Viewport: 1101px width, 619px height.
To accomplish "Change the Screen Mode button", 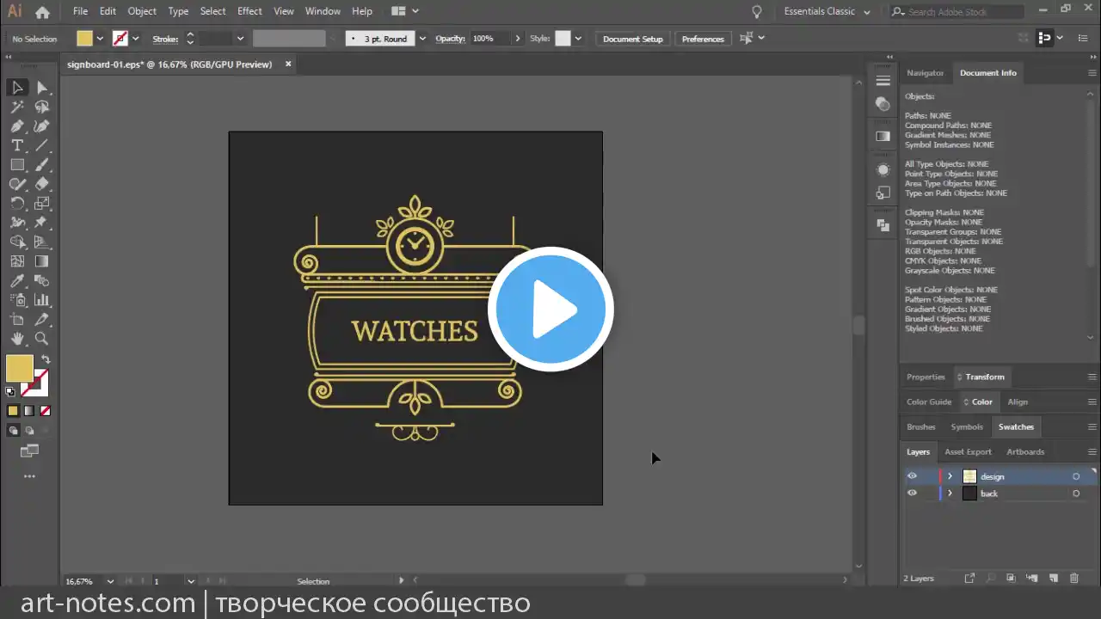I will (29, 450).
